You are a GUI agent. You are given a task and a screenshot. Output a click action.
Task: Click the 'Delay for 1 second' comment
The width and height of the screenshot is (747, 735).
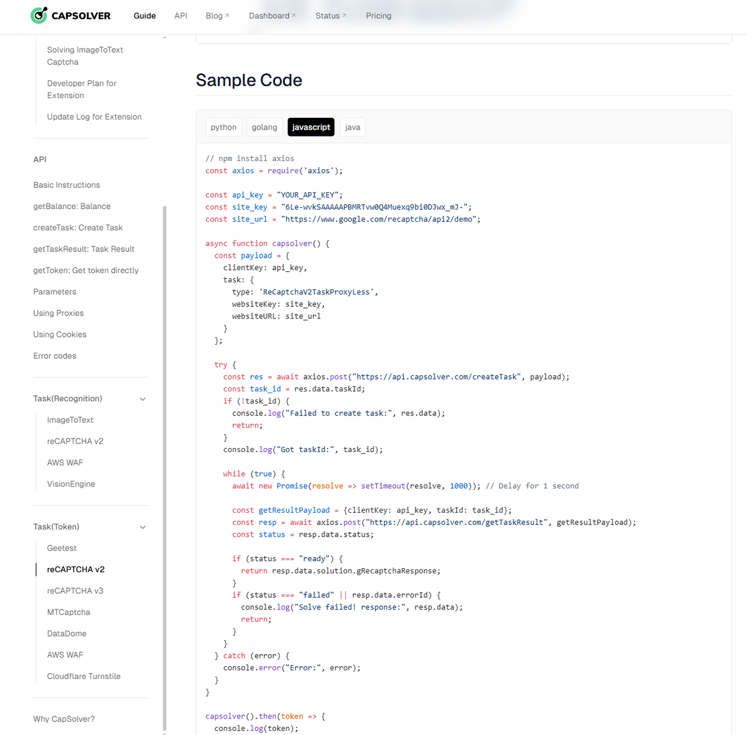coord(532,486)
